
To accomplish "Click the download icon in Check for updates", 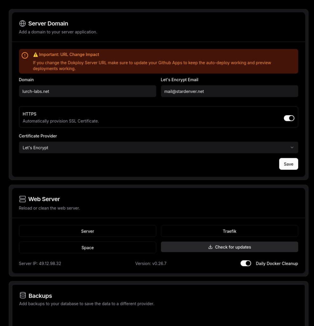I will 210,247.
